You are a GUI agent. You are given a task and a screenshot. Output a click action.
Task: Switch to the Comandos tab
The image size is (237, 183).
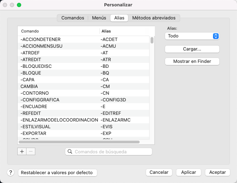coord(73,18)
